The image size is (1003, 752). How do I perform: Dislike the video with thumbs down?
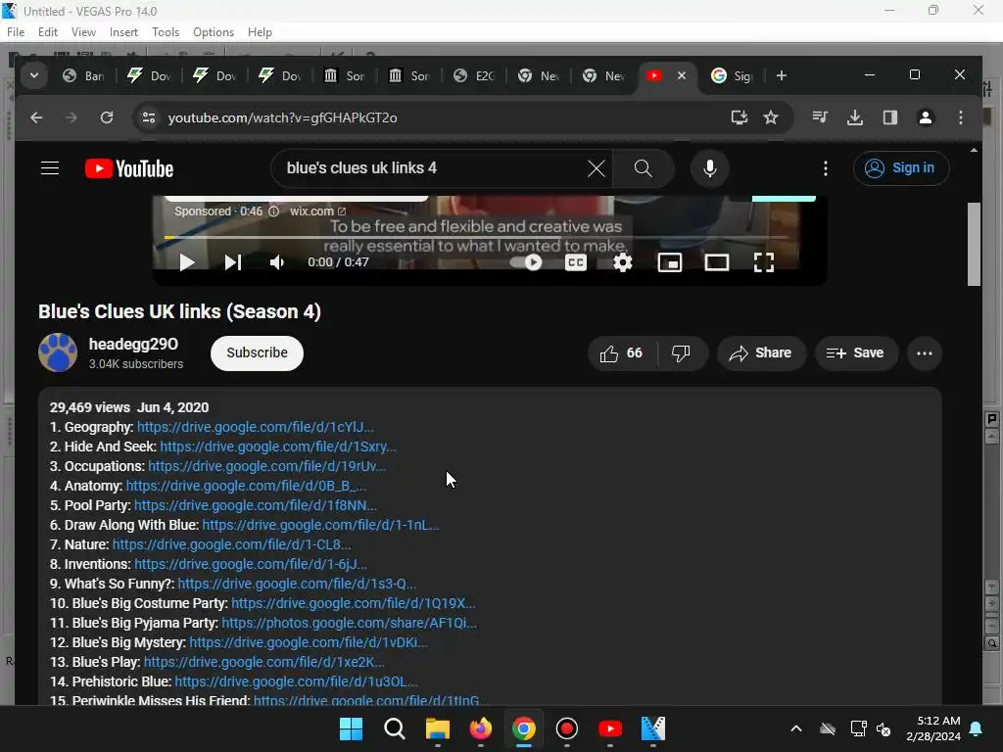coord(682,352)
